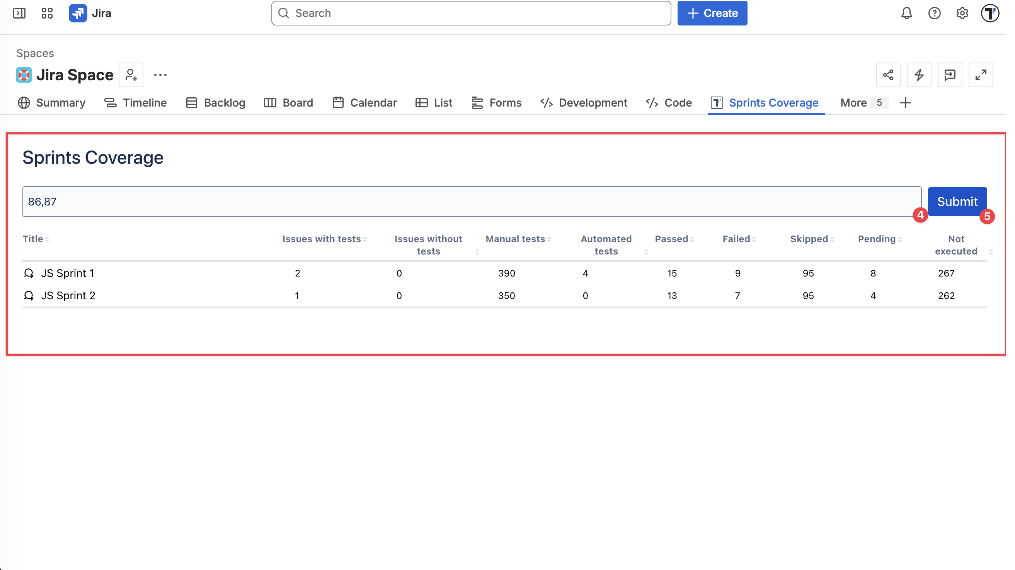Image resolution: width=1015 pixels, height=570 pixels.
Task: Go to the Board tab
Action: pyautogui.click(x=288, y=103)
